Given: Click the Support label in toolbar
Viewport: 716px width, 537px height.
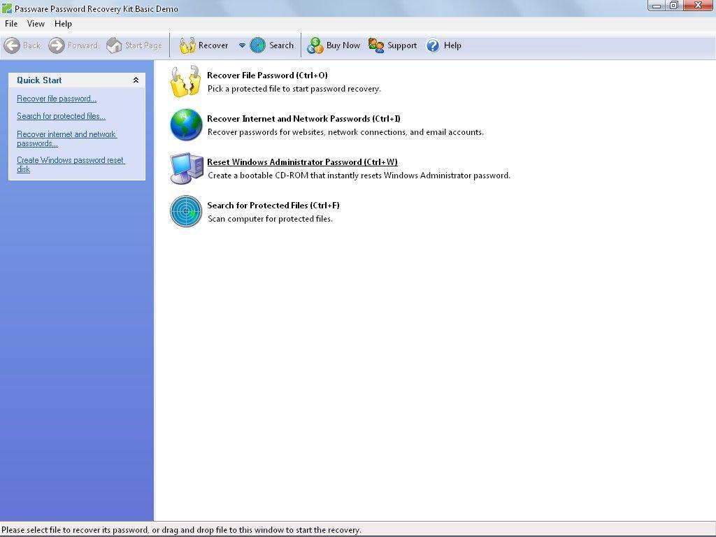Looking at the screenshot, I should [402, 45].
